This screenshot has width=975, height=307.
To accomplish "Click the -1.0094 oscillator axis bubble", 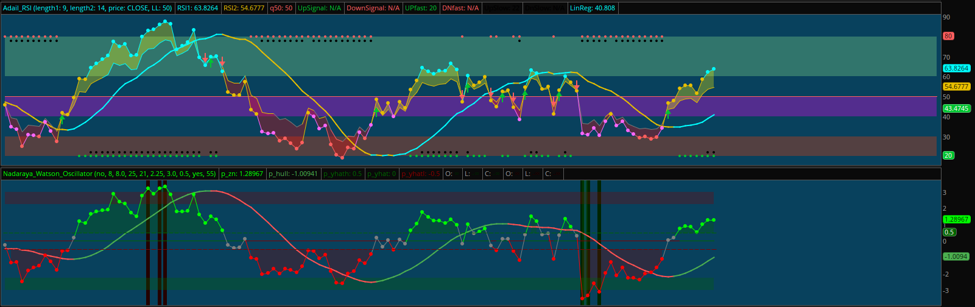I will [955, 256].
